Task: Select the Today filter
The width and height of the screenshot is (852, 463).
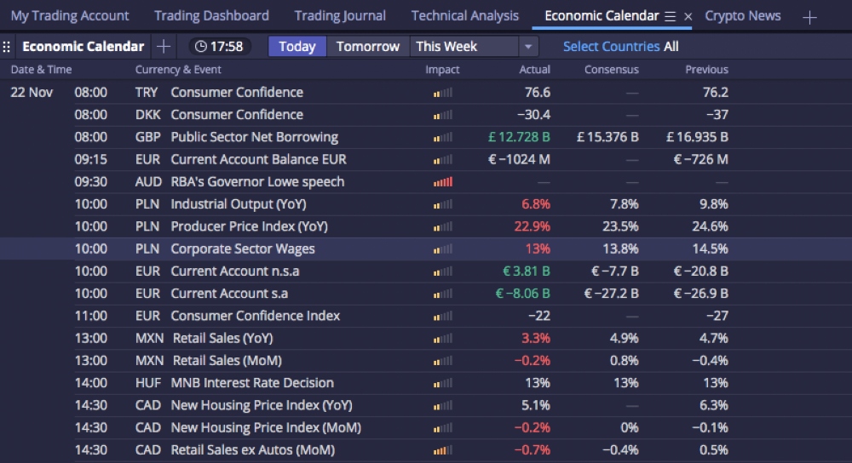Action: coord(297,47)
